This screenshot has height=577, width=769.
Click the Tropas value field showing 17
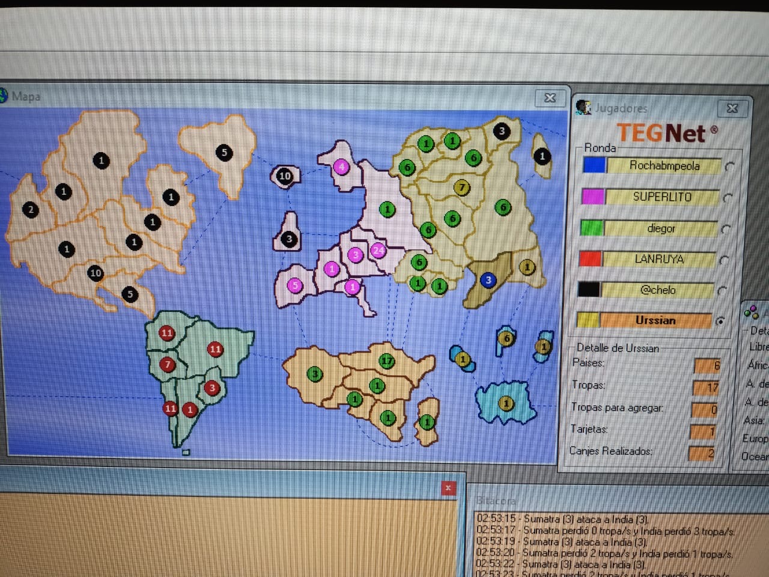[x=705, y=387]
